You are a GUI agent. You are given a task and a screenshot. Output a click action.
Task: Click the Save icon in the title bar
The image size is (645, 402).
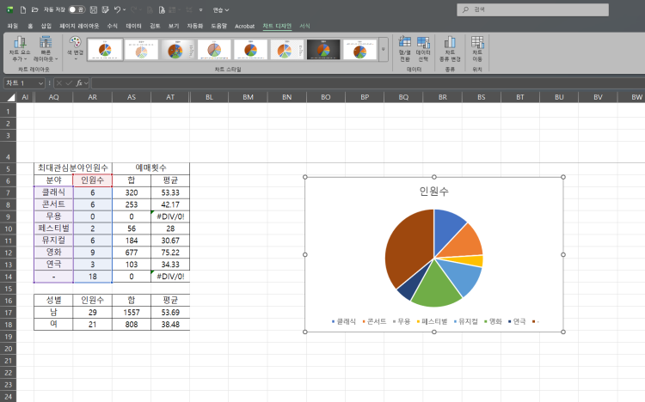pos(101,9)
